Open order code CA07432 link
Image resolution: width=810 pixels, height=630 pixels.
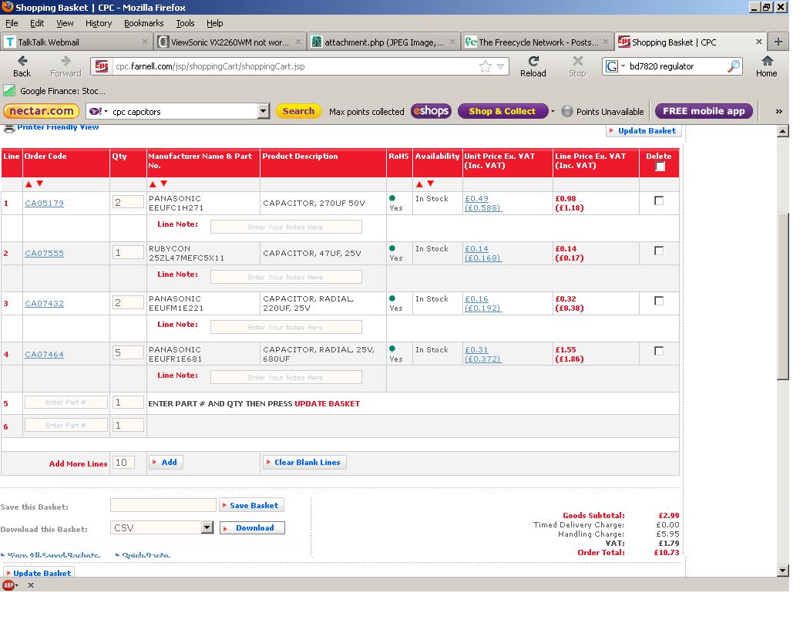(45, 303)
